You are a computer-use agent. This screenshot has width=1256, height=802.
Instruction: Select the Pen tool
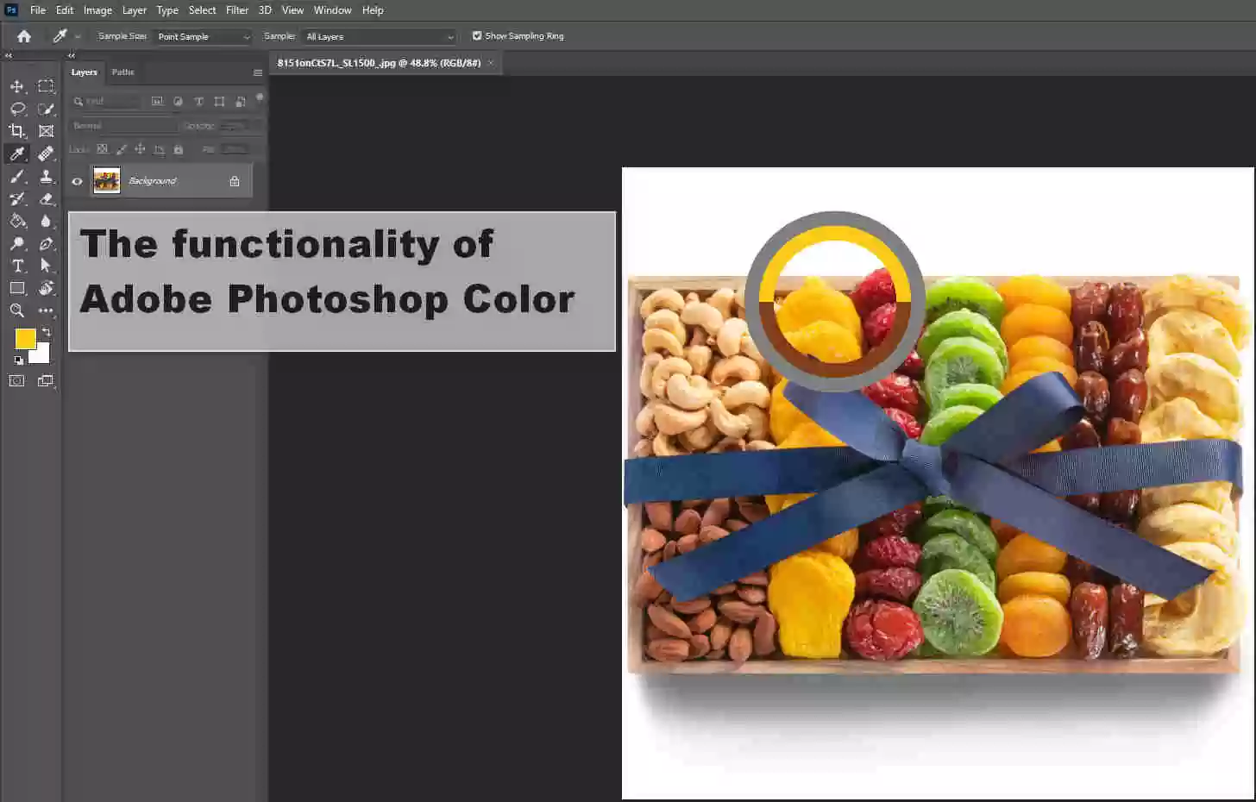coord(46,243)
